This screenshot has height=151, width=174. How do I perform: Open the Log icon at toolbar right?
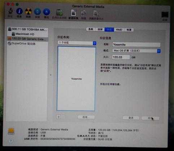[x=165, y=15]
